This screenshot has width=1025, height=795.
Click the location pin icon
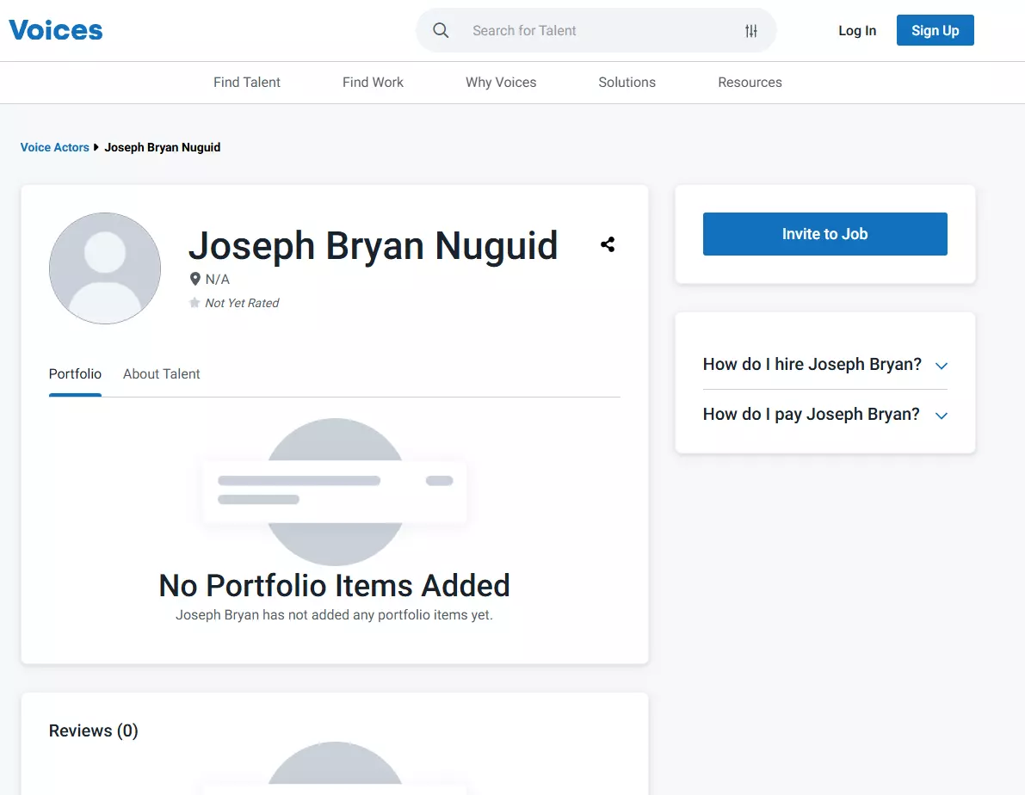pyautogui.click(x=195, y=279)
